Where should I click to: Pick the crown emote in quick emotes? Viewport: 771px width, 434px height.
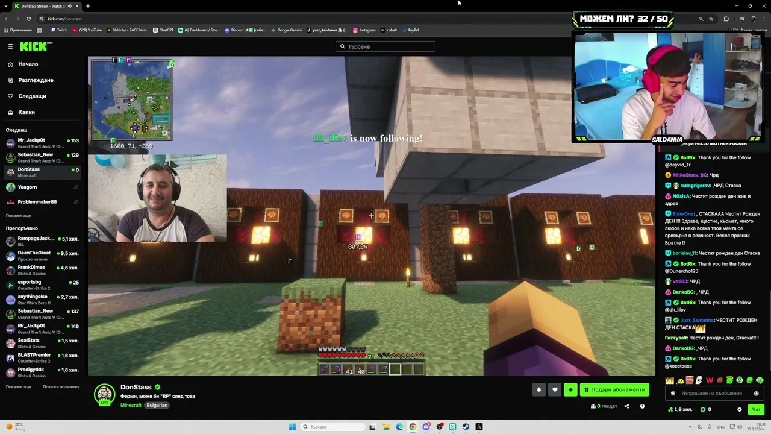click(669, 380)
